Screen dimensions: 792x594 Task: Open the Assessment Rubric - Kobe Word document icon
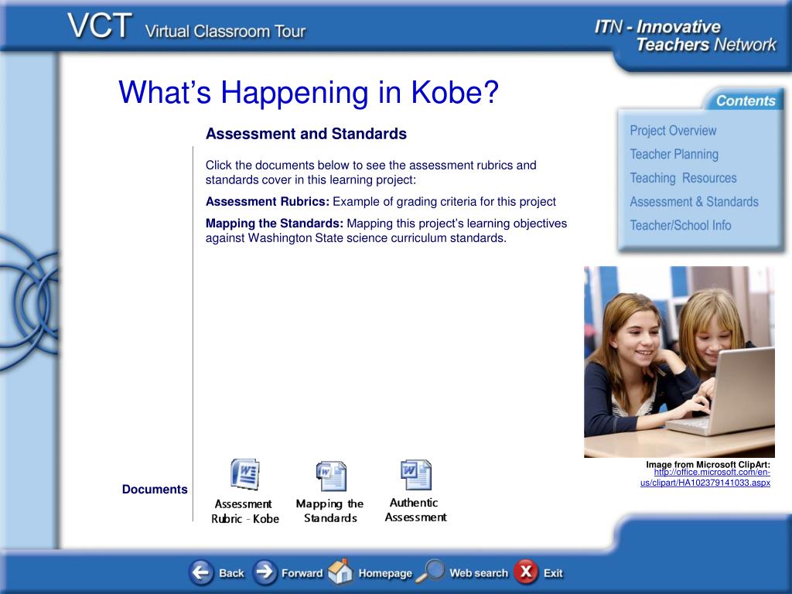(x=245, y=474)
